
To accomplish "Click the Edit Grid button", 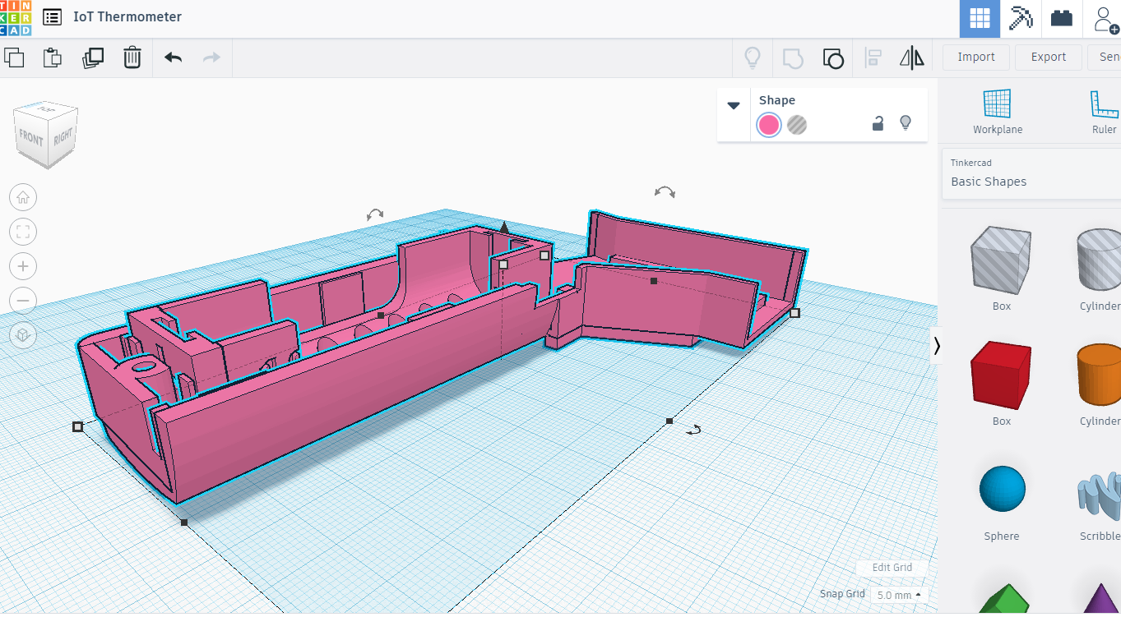I will point(892,568).
